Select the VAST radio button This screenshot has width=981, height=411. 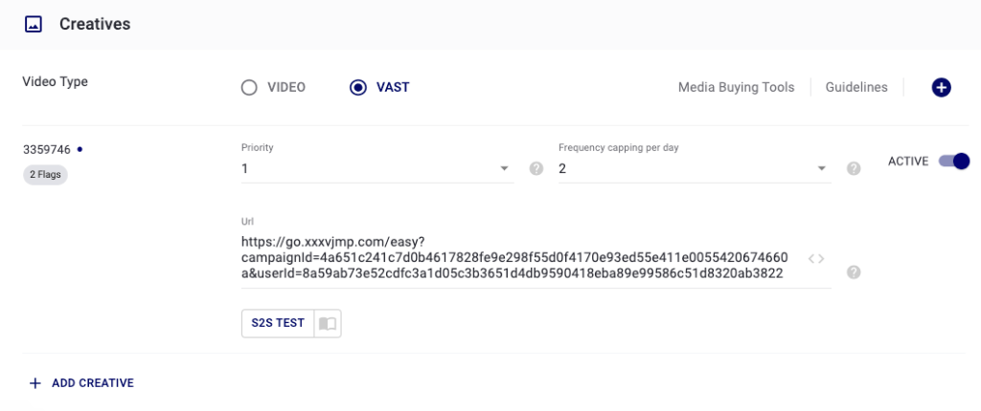click(358, 88)
